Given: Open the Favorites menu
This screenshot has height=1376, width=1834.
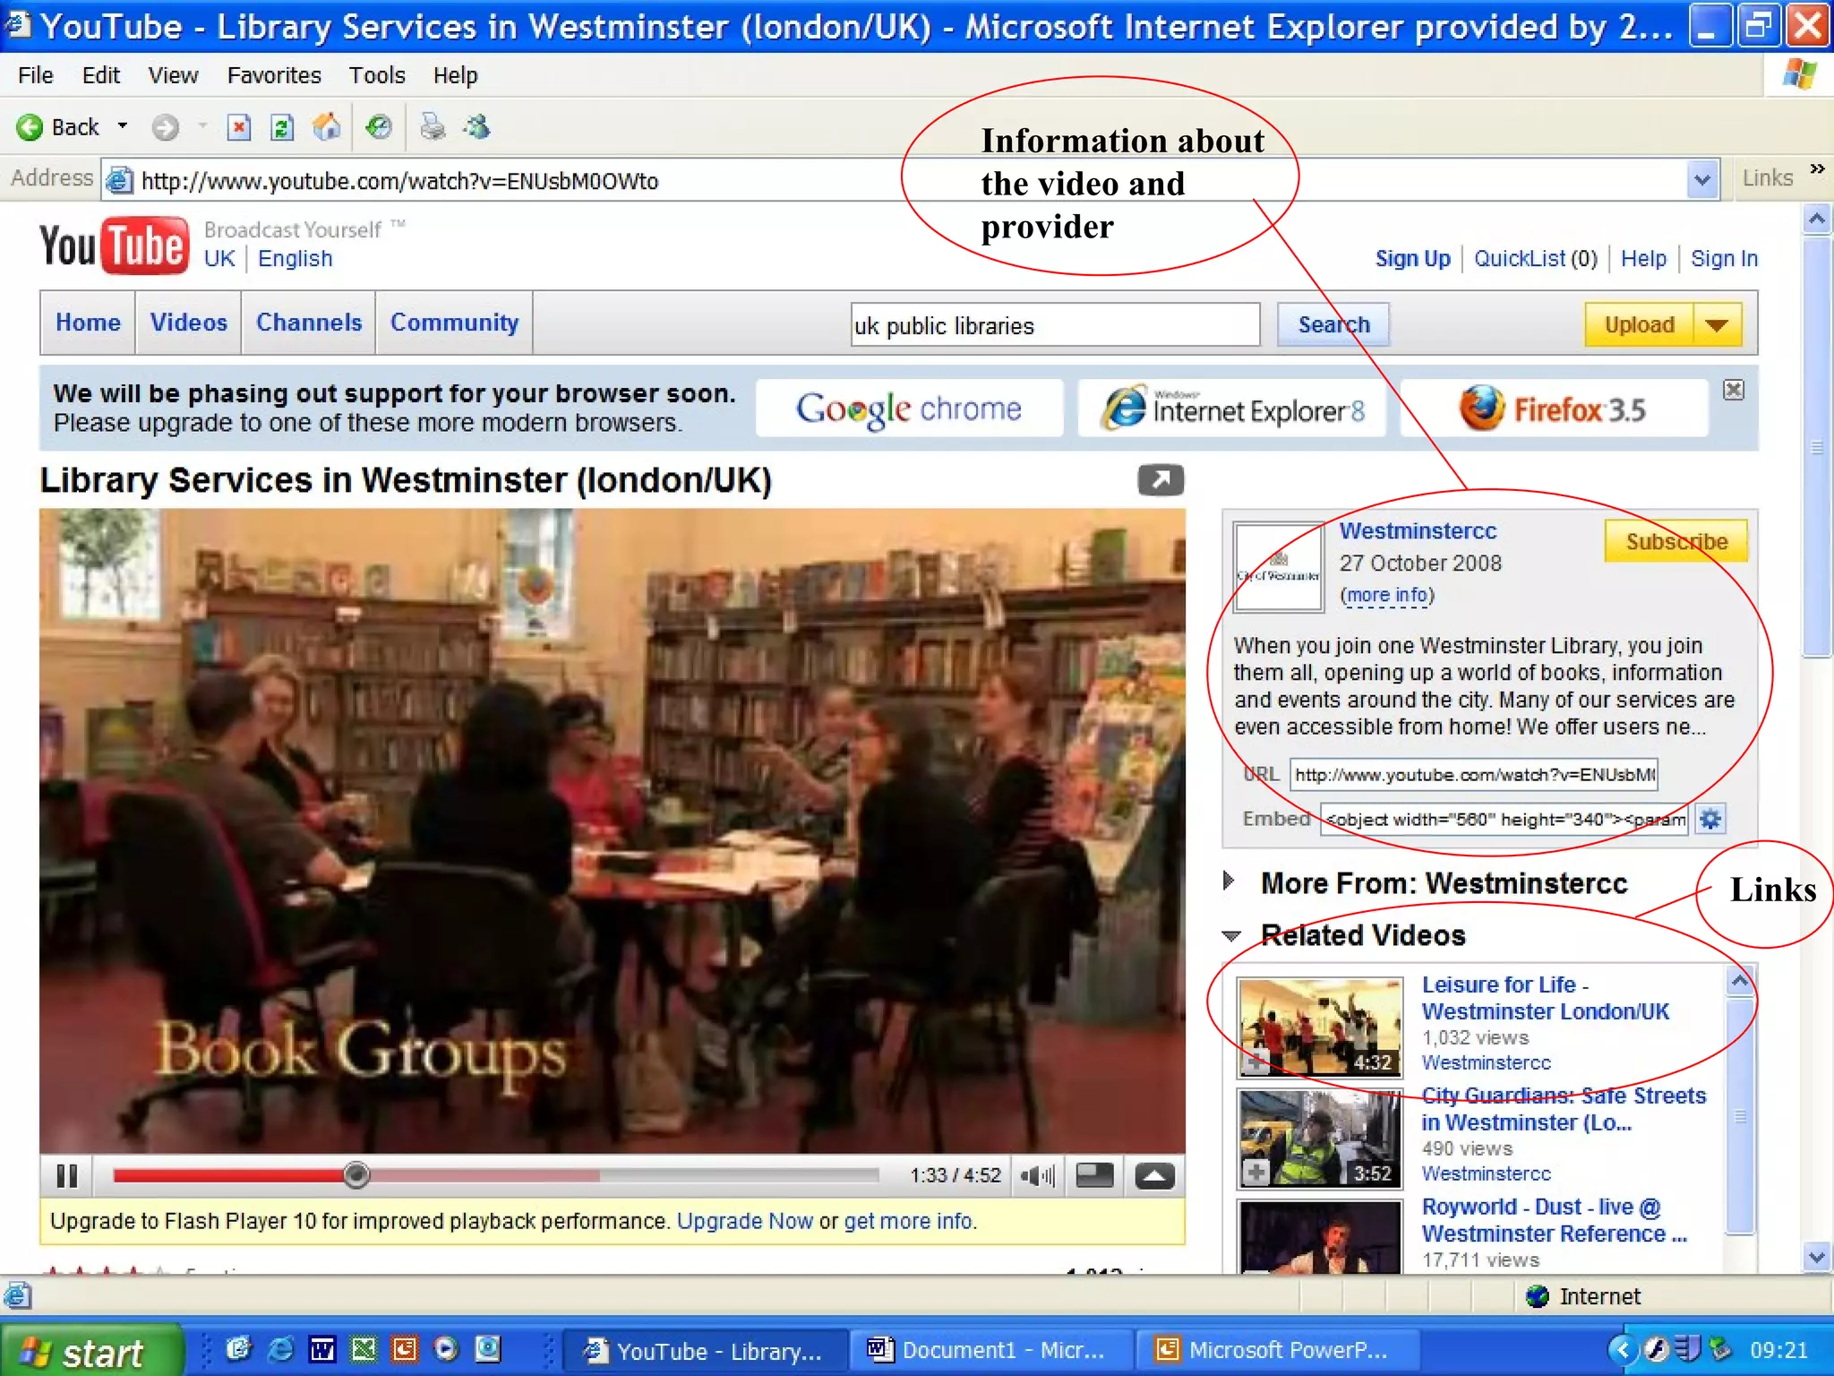Looking at the screenshot, I should click(274, 75).
